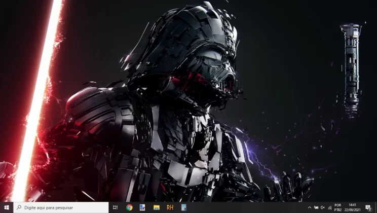Open the Action Center notifications icon
This screenshot has height=213, width=377.
[x=368, y=207]
